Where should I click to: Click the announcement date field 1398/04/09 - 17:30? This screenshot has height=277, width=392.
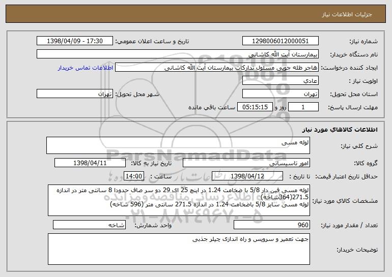[x=75, y=41]
